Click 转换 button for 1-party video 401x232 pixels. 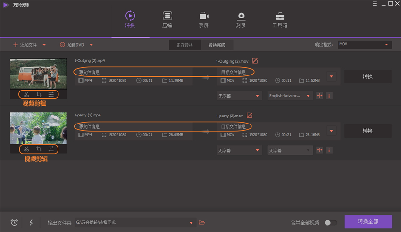tap(368, 131)
